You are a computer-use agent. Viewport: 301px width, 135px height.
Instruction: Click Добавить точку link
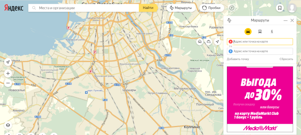238,59
